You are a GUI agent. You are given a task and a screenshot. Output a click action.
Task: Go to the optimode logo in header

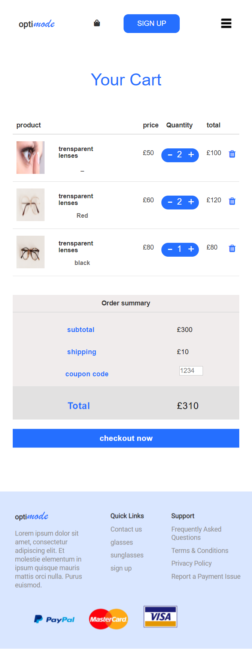click(x=37, y=24)
